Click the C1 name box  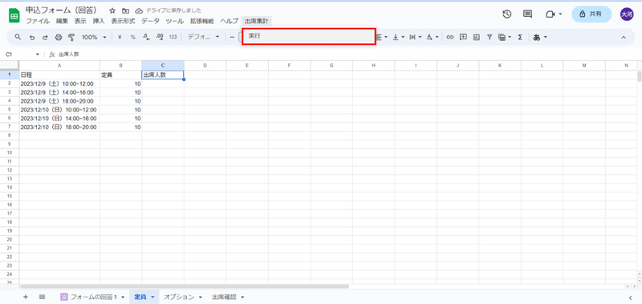coord(22,54)
